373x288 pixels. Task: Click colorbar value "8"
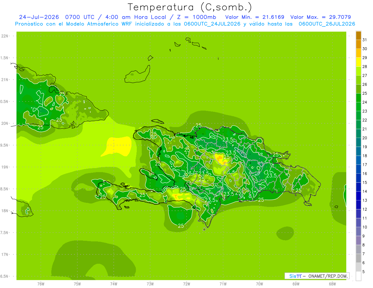(364, 245)
